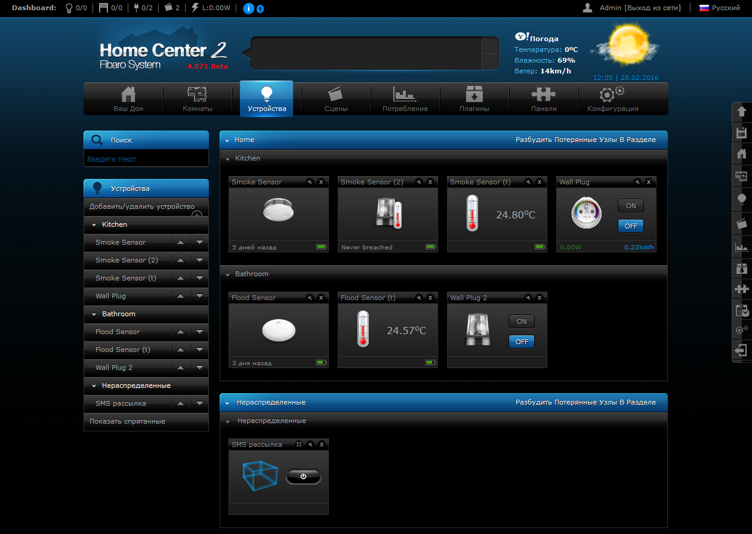Click the dashboard light bulb counter icon
752x534 pixels.
tap(69, 8)
